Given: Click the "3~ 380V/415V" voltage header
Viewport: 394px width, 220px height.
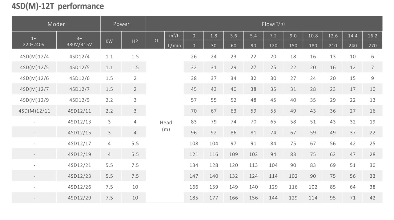Looking at the screenshot, I should click(79, 41).
